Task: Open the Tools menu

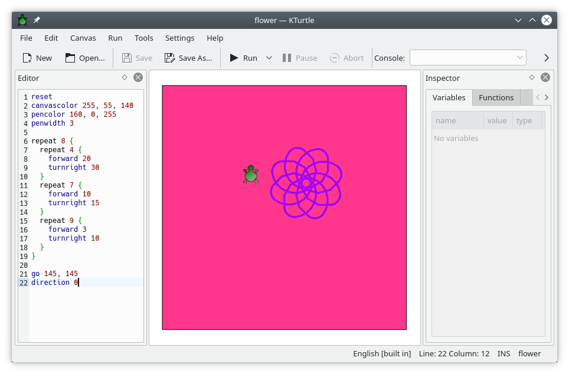Action: 143,38
